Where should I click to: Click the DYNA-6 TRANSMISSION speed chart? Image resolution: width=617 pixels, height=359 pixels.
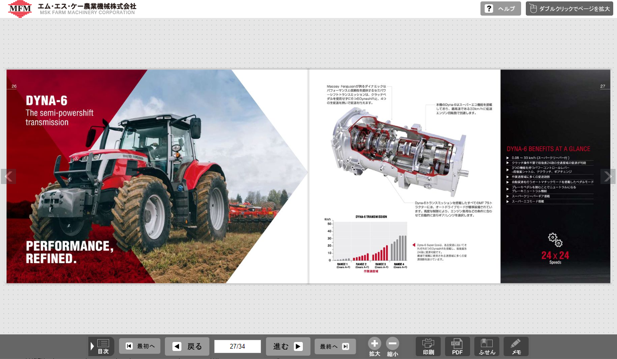[366, 243]
